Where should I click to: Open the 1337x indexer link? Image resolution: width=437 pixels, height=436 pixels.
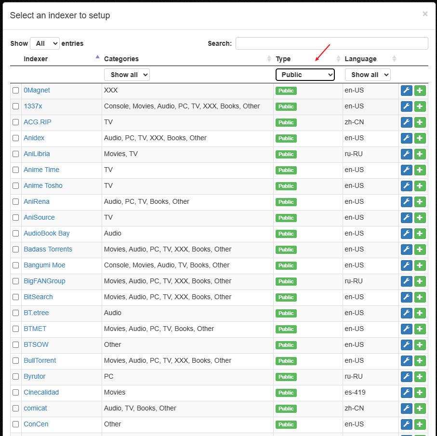(x=33, y=106)
